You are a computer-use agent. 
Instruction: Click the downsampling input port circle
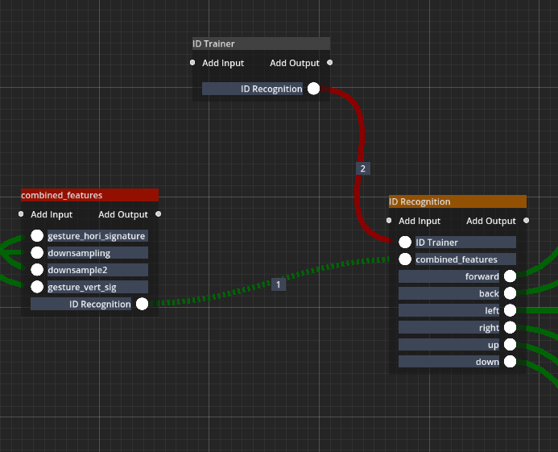37,253
